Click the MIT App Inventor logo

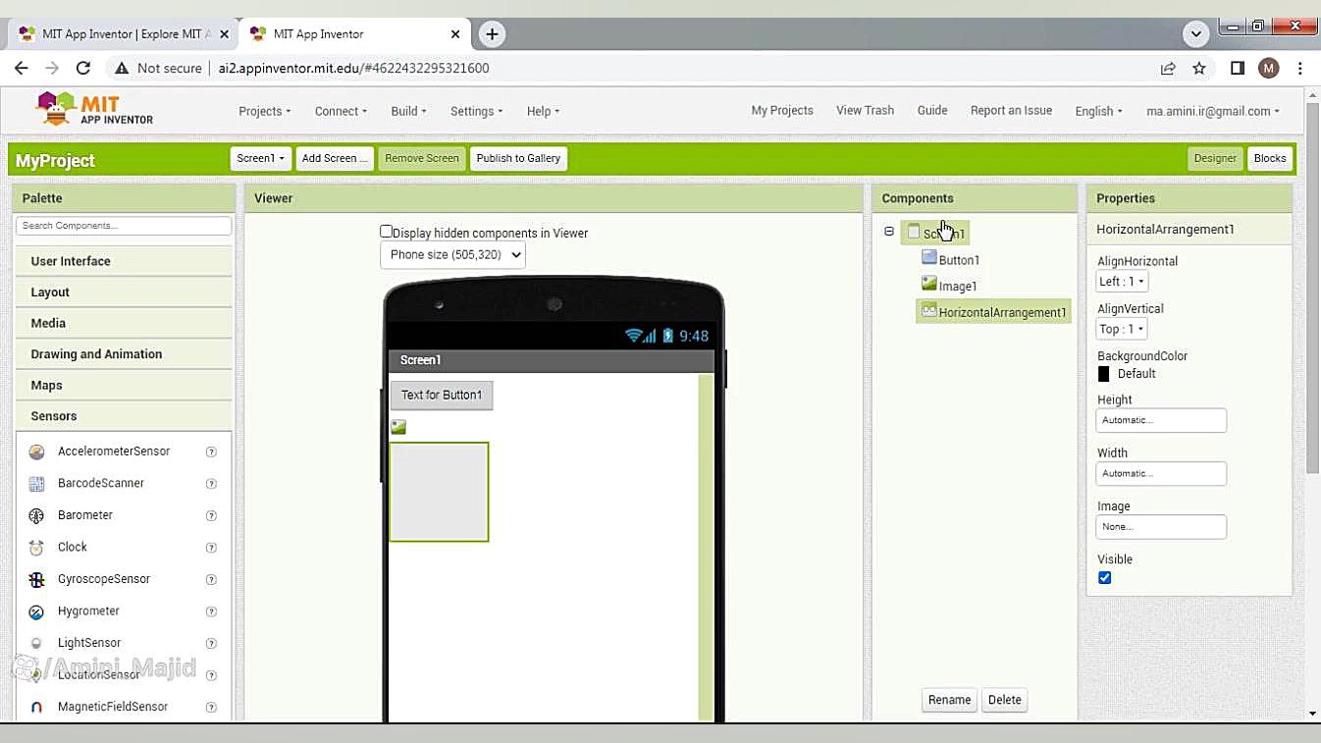[x=94, y=109]
